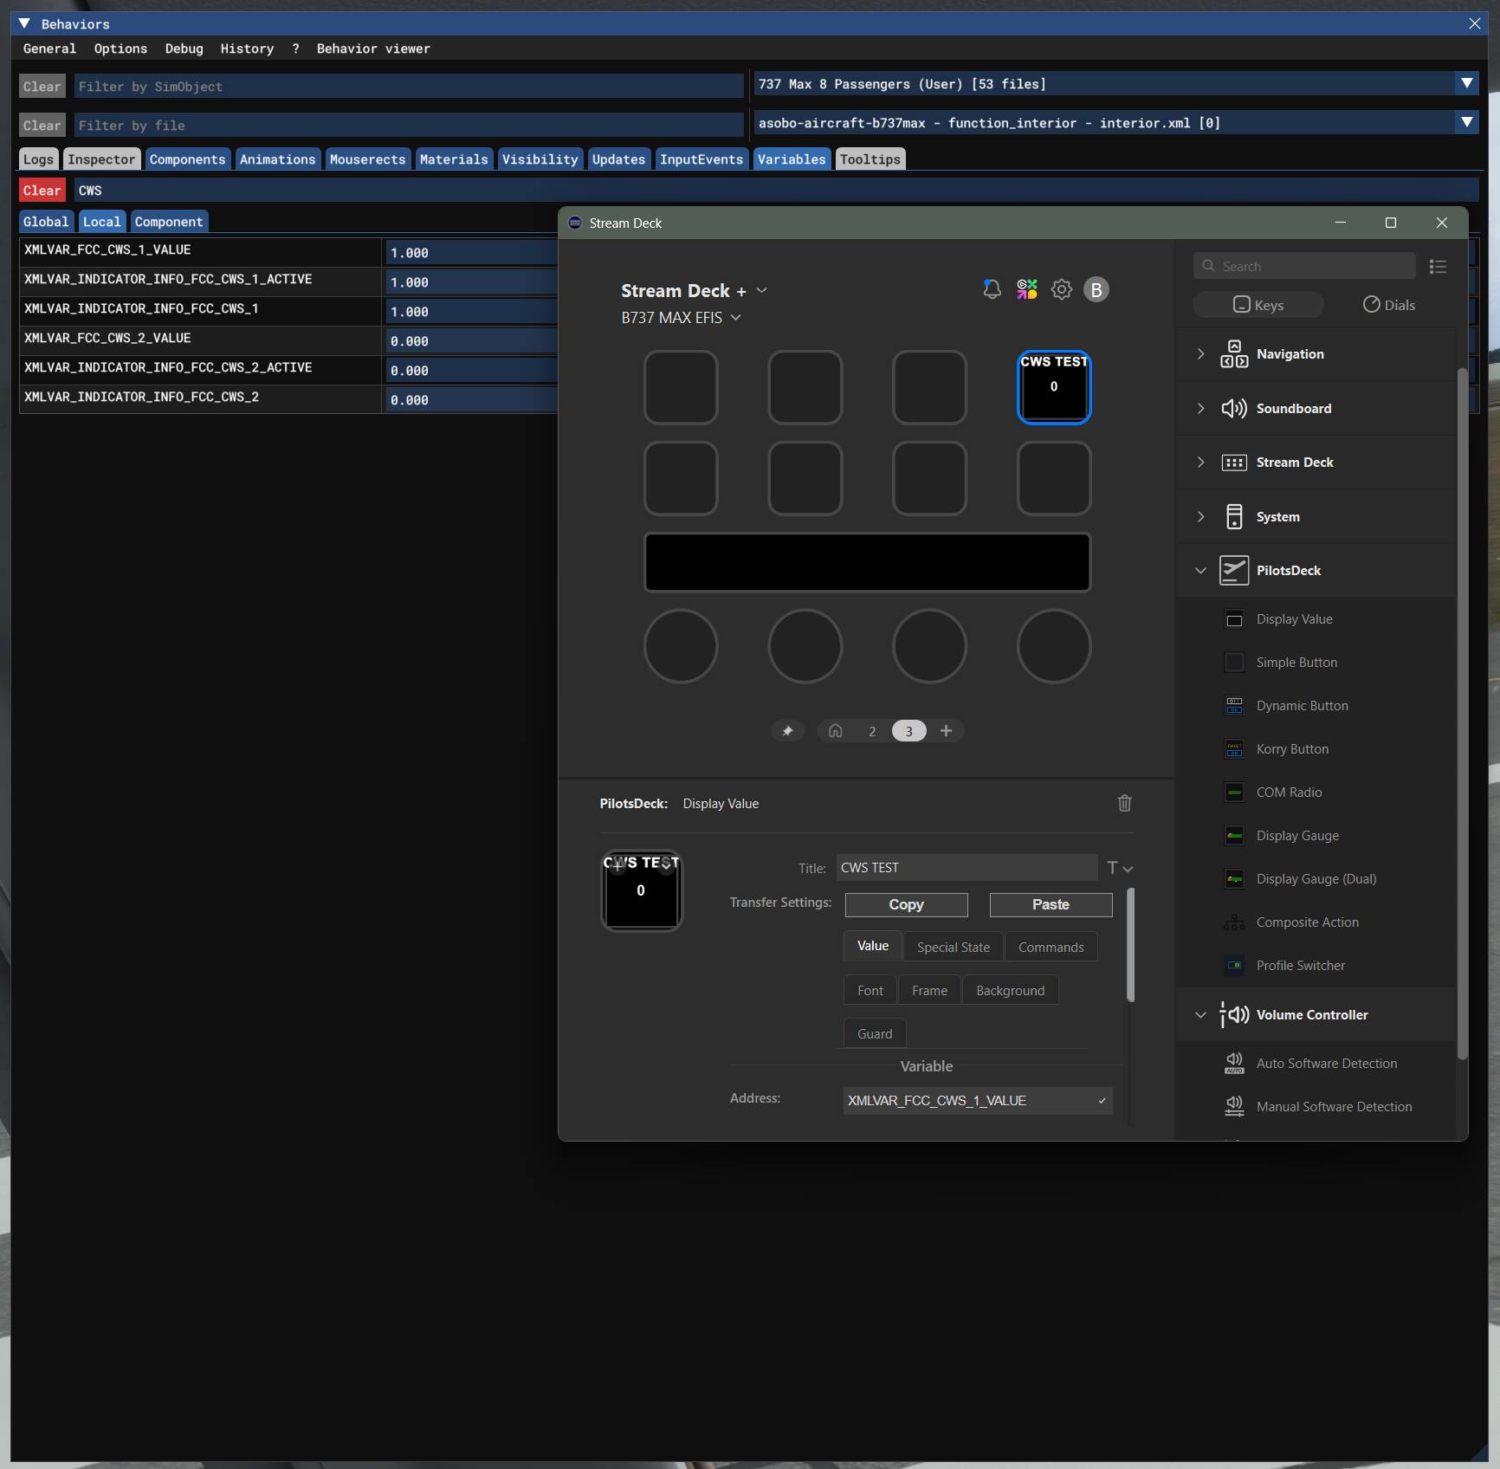Screen dimensions: 1500x1469
Task: Click the Copy transfer settings button
Action: [x=907, y=904]
